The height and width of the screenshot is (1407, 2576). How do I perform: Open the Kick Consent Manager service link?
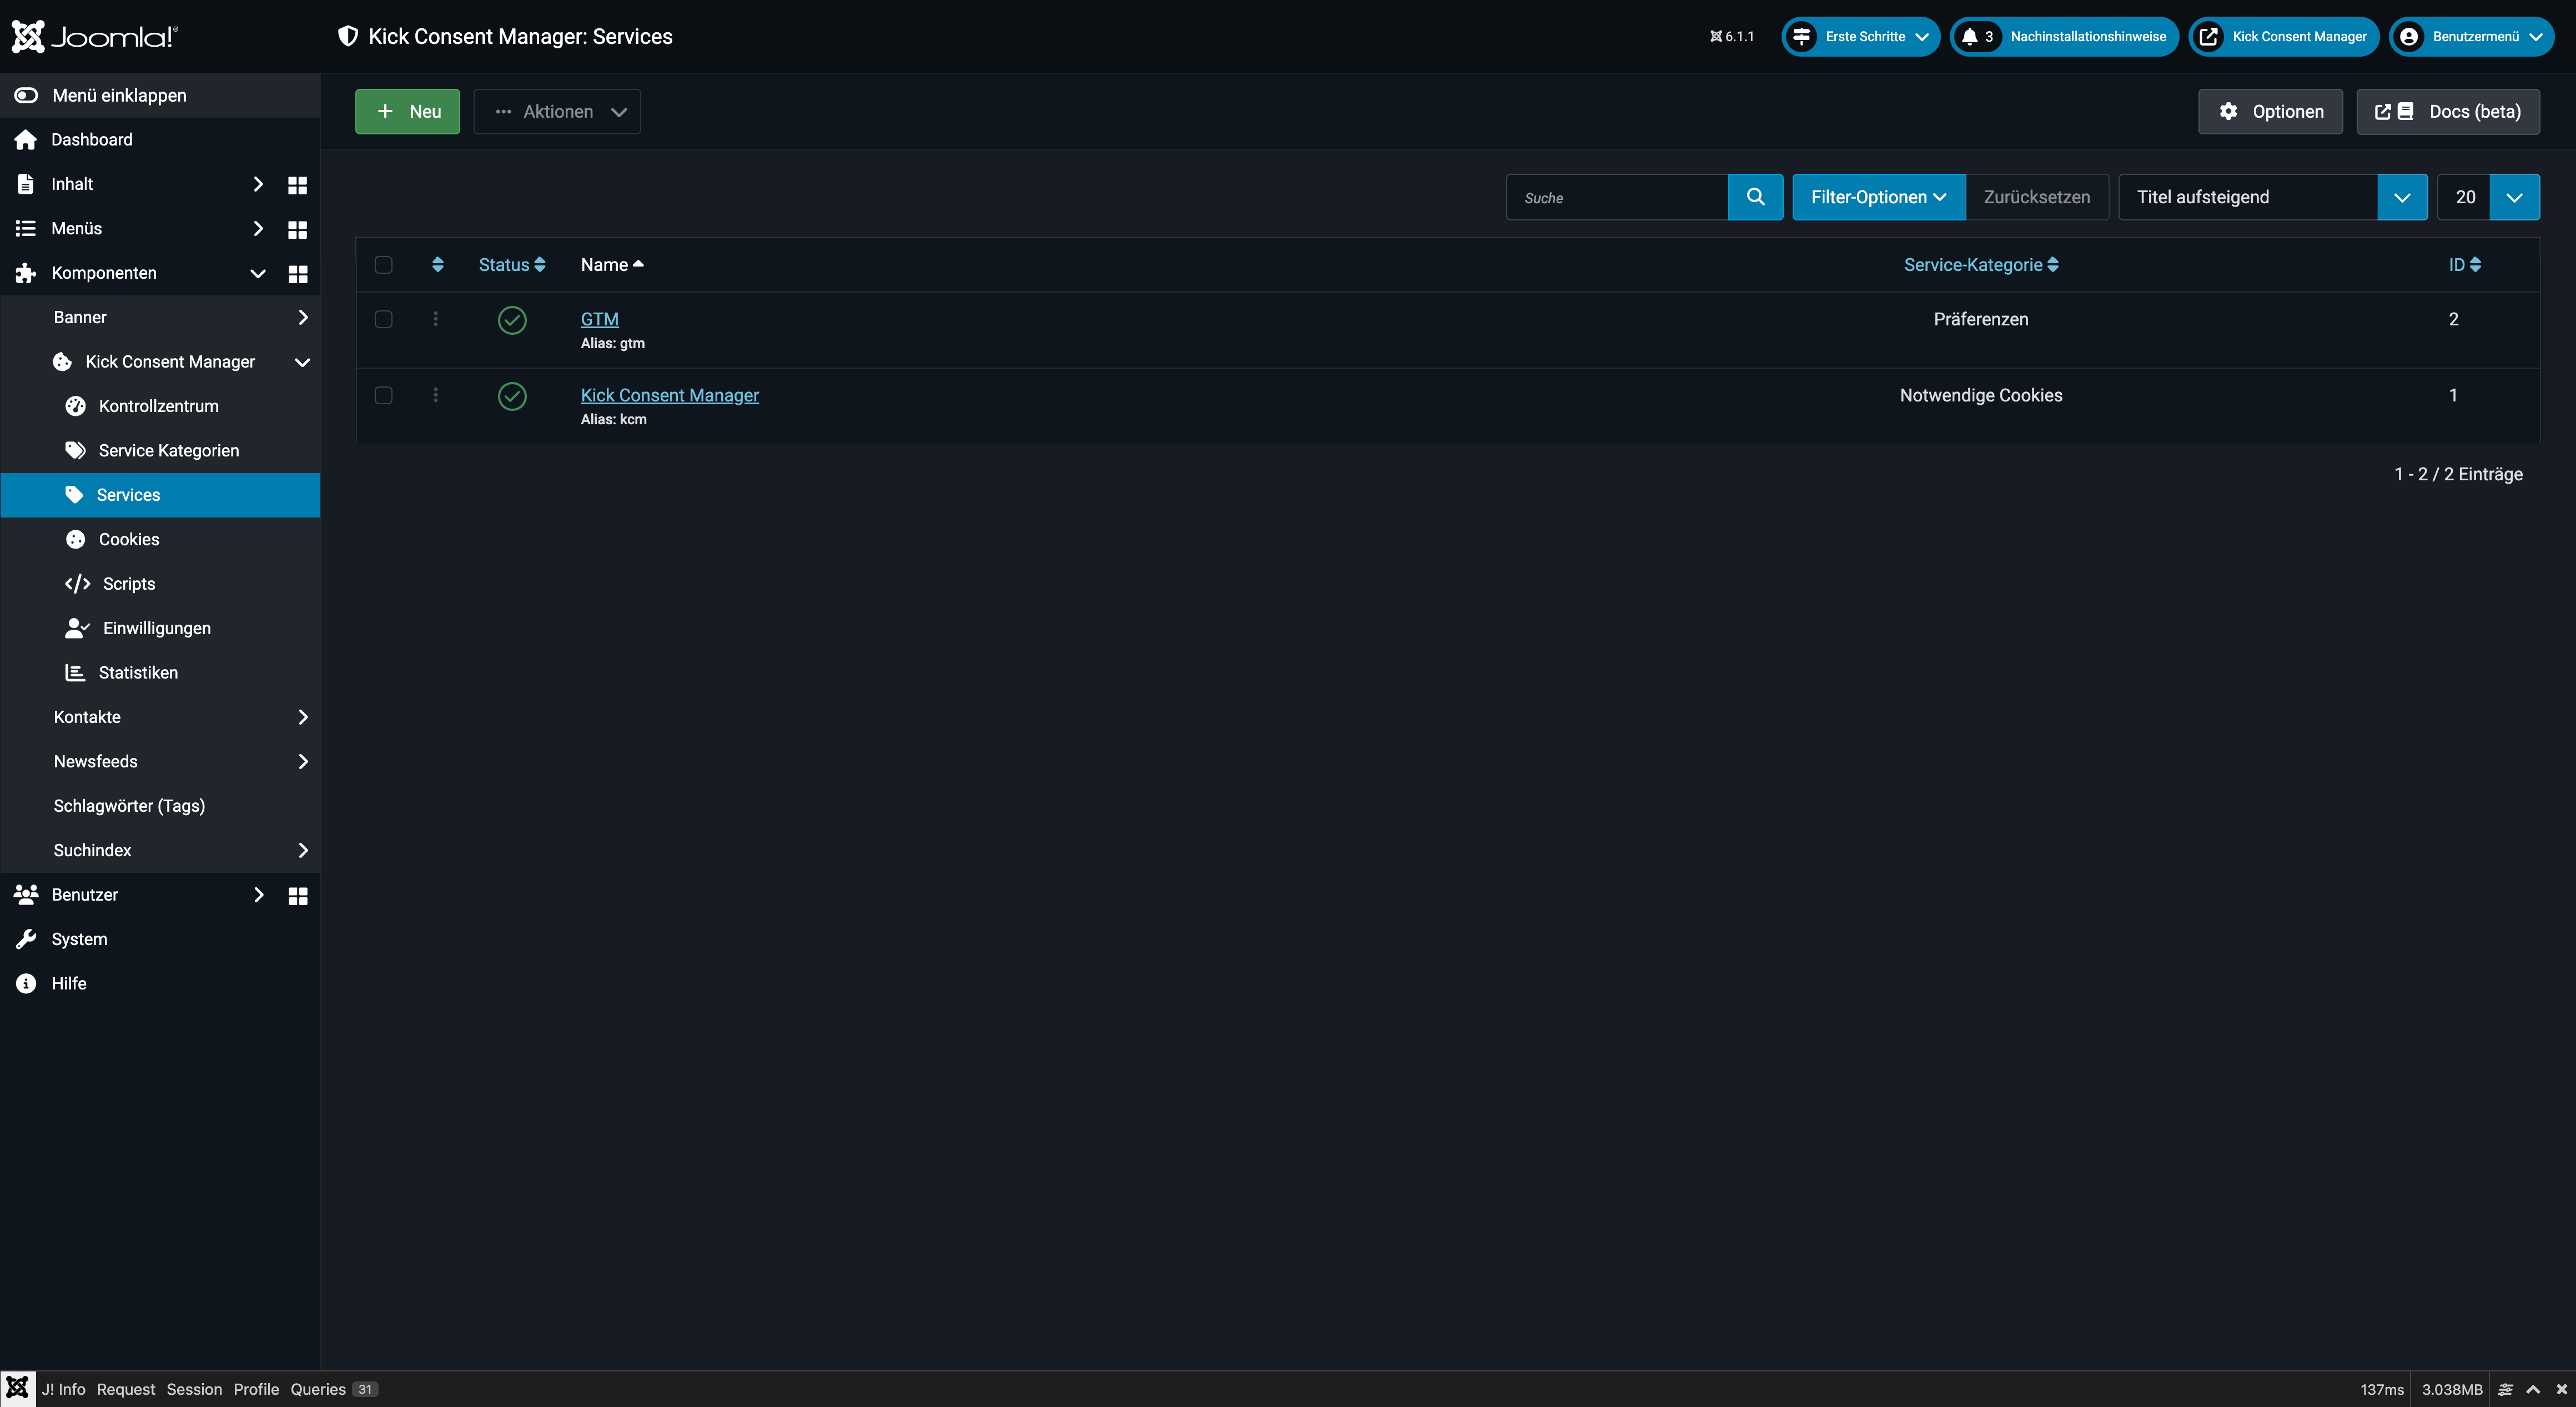(670, 395)
